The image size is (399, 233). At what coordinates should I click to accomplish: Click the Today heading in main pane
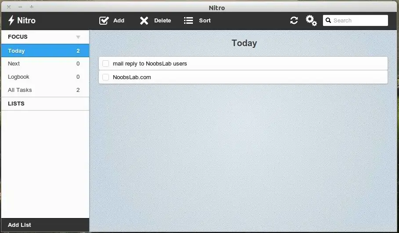(244, 43)
